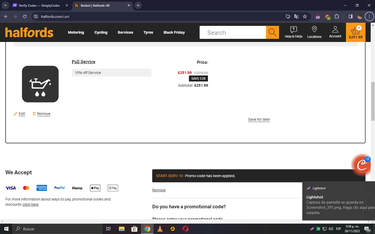Screen dimensions: 375x234
Task: Click the Full Service oil can thumbnail
Action: coord(40,84)
